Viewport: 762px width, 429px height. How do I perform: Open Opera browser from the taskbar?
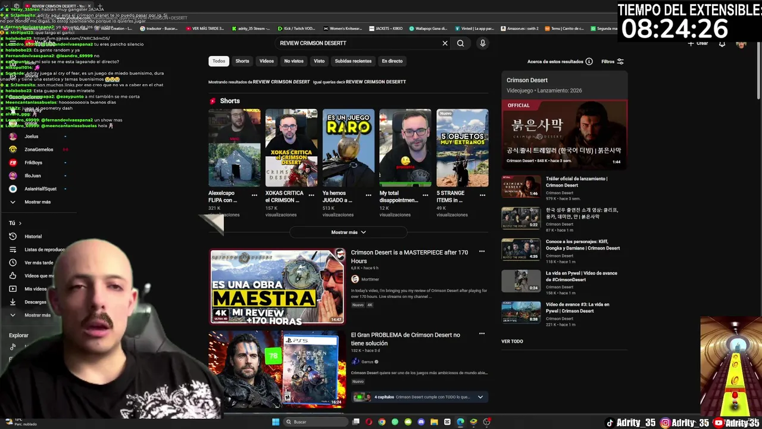coord(368,422)
